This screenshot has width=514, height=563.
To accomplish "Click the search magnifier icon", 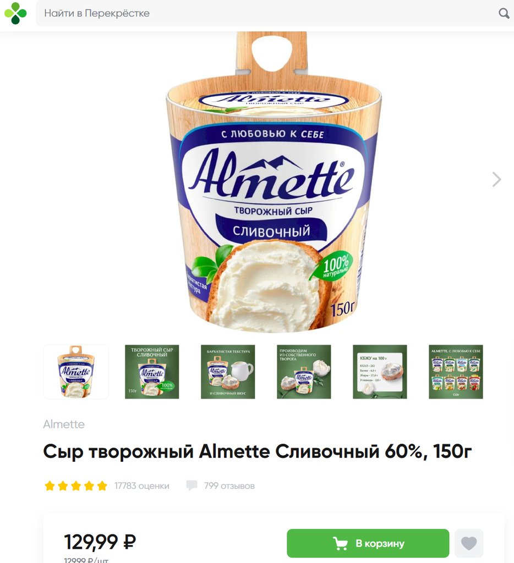I will [504, 13].
